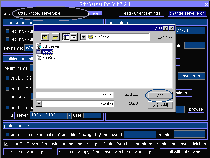Image resolution: width=210 pixels, height=158 pixels.
Task: Click the server path field C:\sub7gold\server.exe
Action: pyautogui.click(x=50, y=13)
